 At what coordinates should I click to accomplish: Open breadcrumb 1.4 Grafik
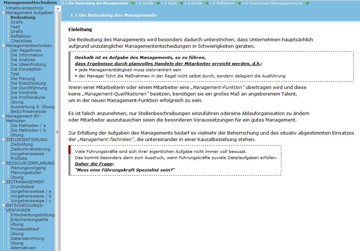(x=193, y=3)
